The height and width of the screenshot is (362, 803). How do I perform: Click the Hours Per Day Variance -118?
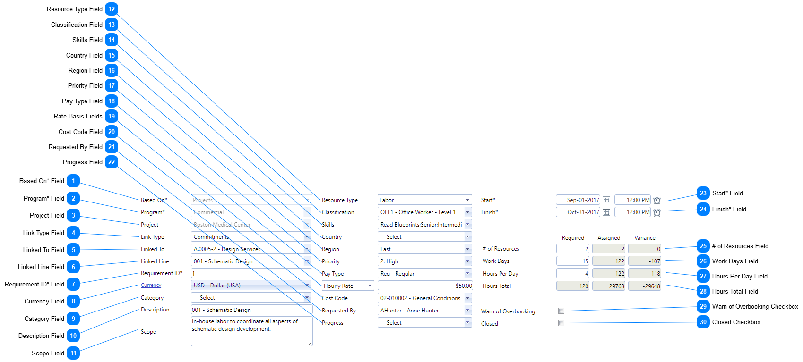(645, 273)
